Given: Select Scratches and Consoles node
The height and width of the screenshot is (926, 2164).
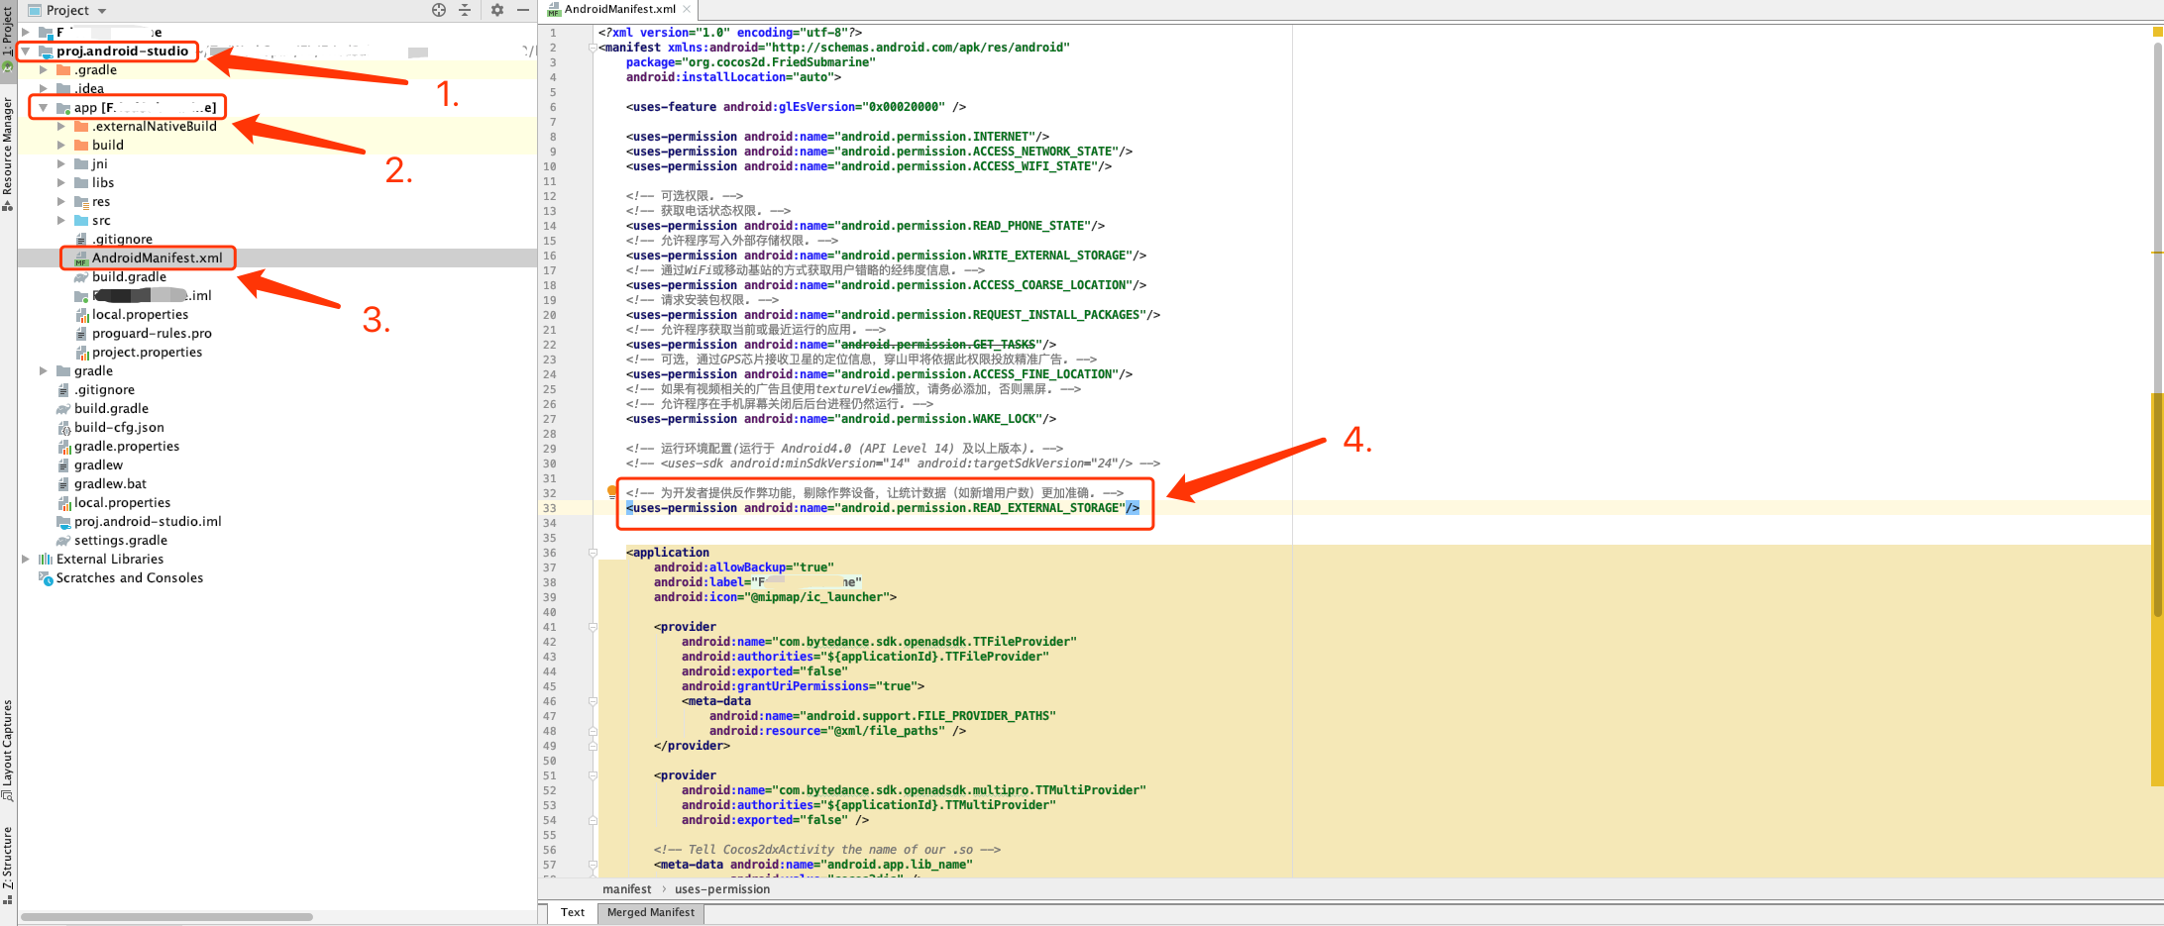Looking at the screenshot, I should pos(129,577).
